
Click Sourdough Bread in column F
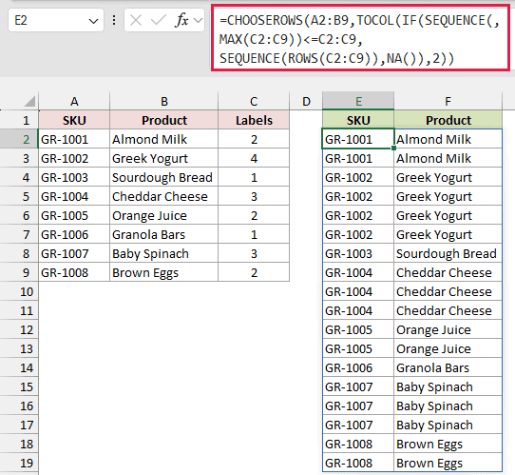[448, 253]
